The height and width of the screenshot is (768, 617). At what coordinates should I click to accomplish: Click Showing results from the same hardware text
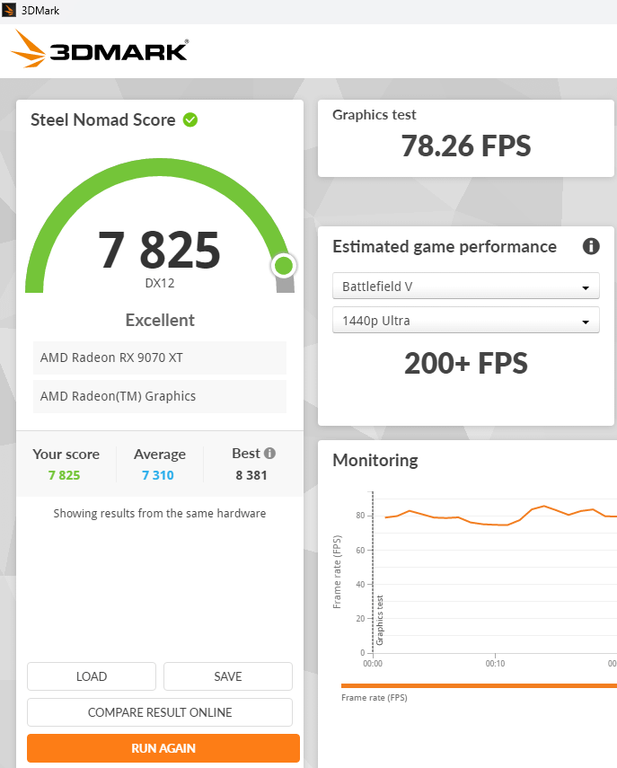coord(160,513)
